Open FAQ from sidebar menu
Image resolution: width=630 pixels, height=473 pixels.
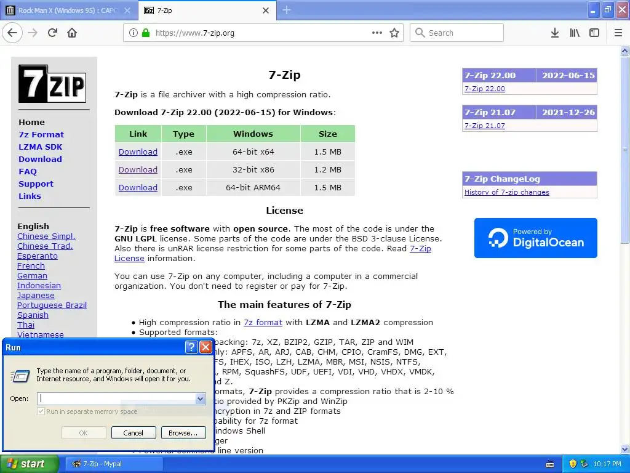pos(27,171)
